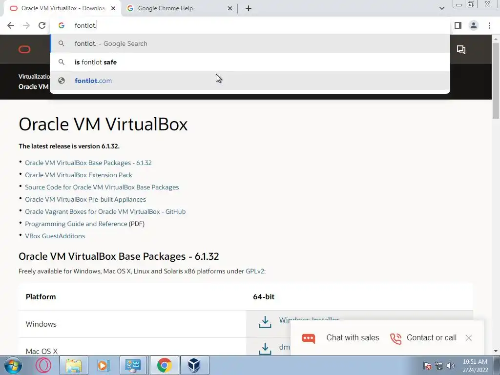Close the Oracle VM VirtualBox tab
Viewport: 500px width, 375px height.
tap(113, 9)
